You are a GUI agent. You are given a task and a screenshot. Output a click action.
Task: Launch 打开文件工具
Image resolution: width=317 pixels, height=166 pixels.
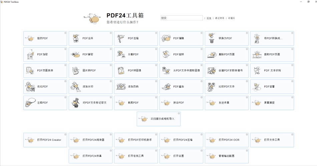(x=272, y=140)
